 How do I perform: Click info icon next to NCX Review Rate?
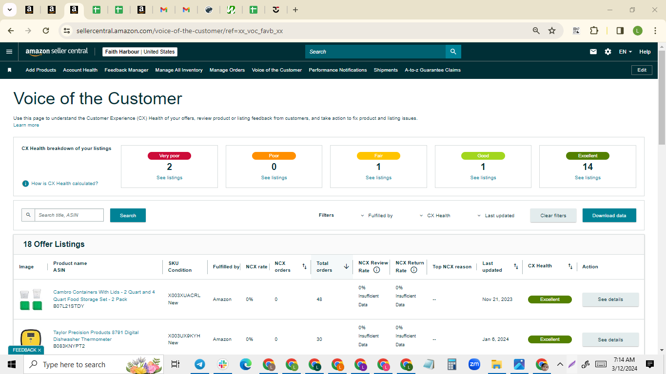[x=376, y=270]
